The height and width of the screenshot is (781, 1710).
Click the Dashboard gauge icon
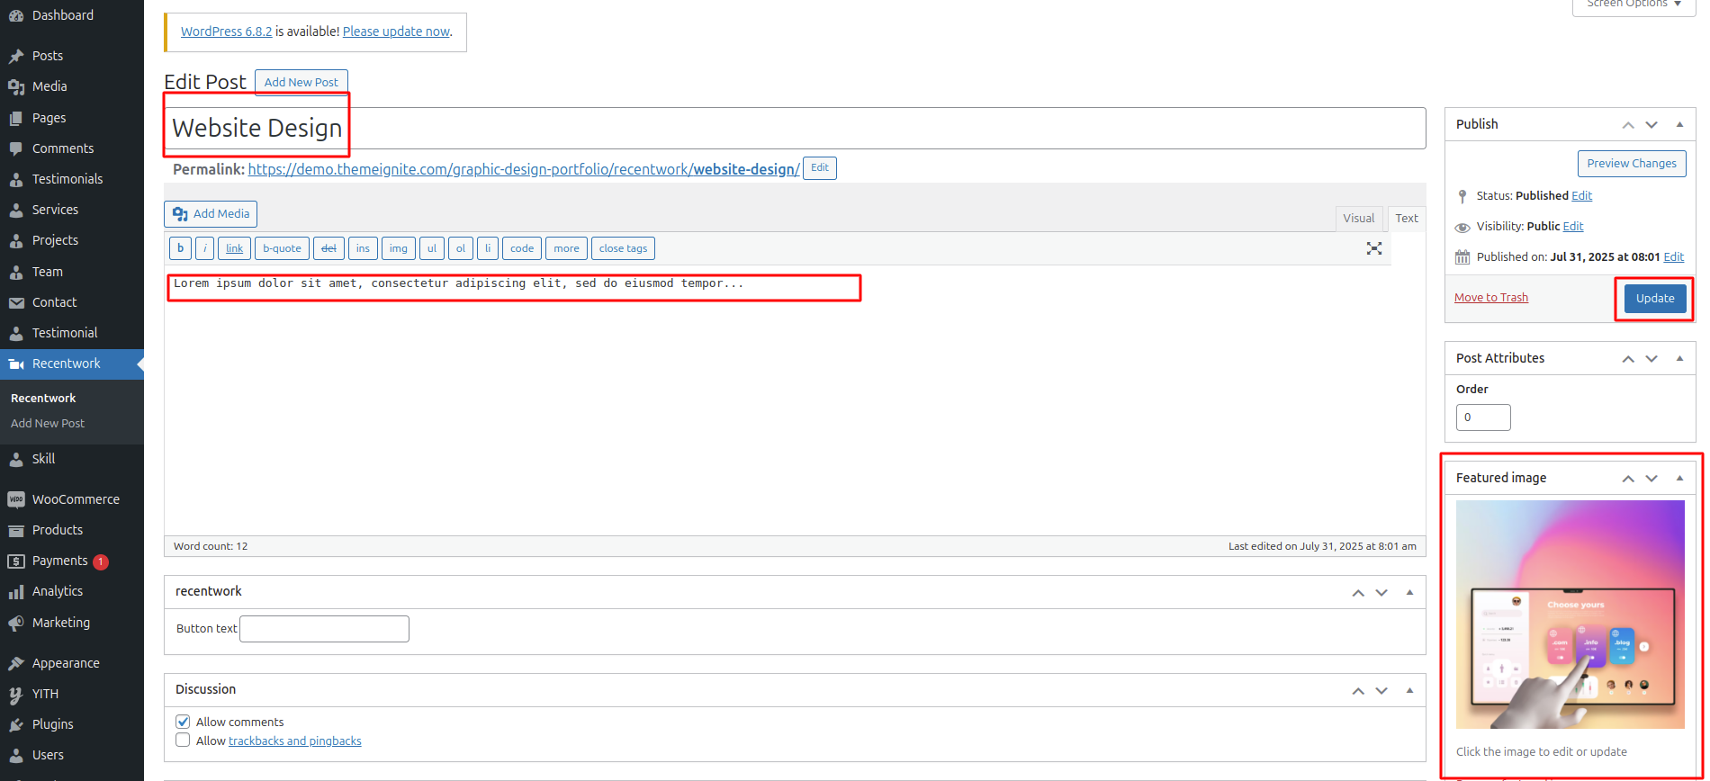point(16,15)
